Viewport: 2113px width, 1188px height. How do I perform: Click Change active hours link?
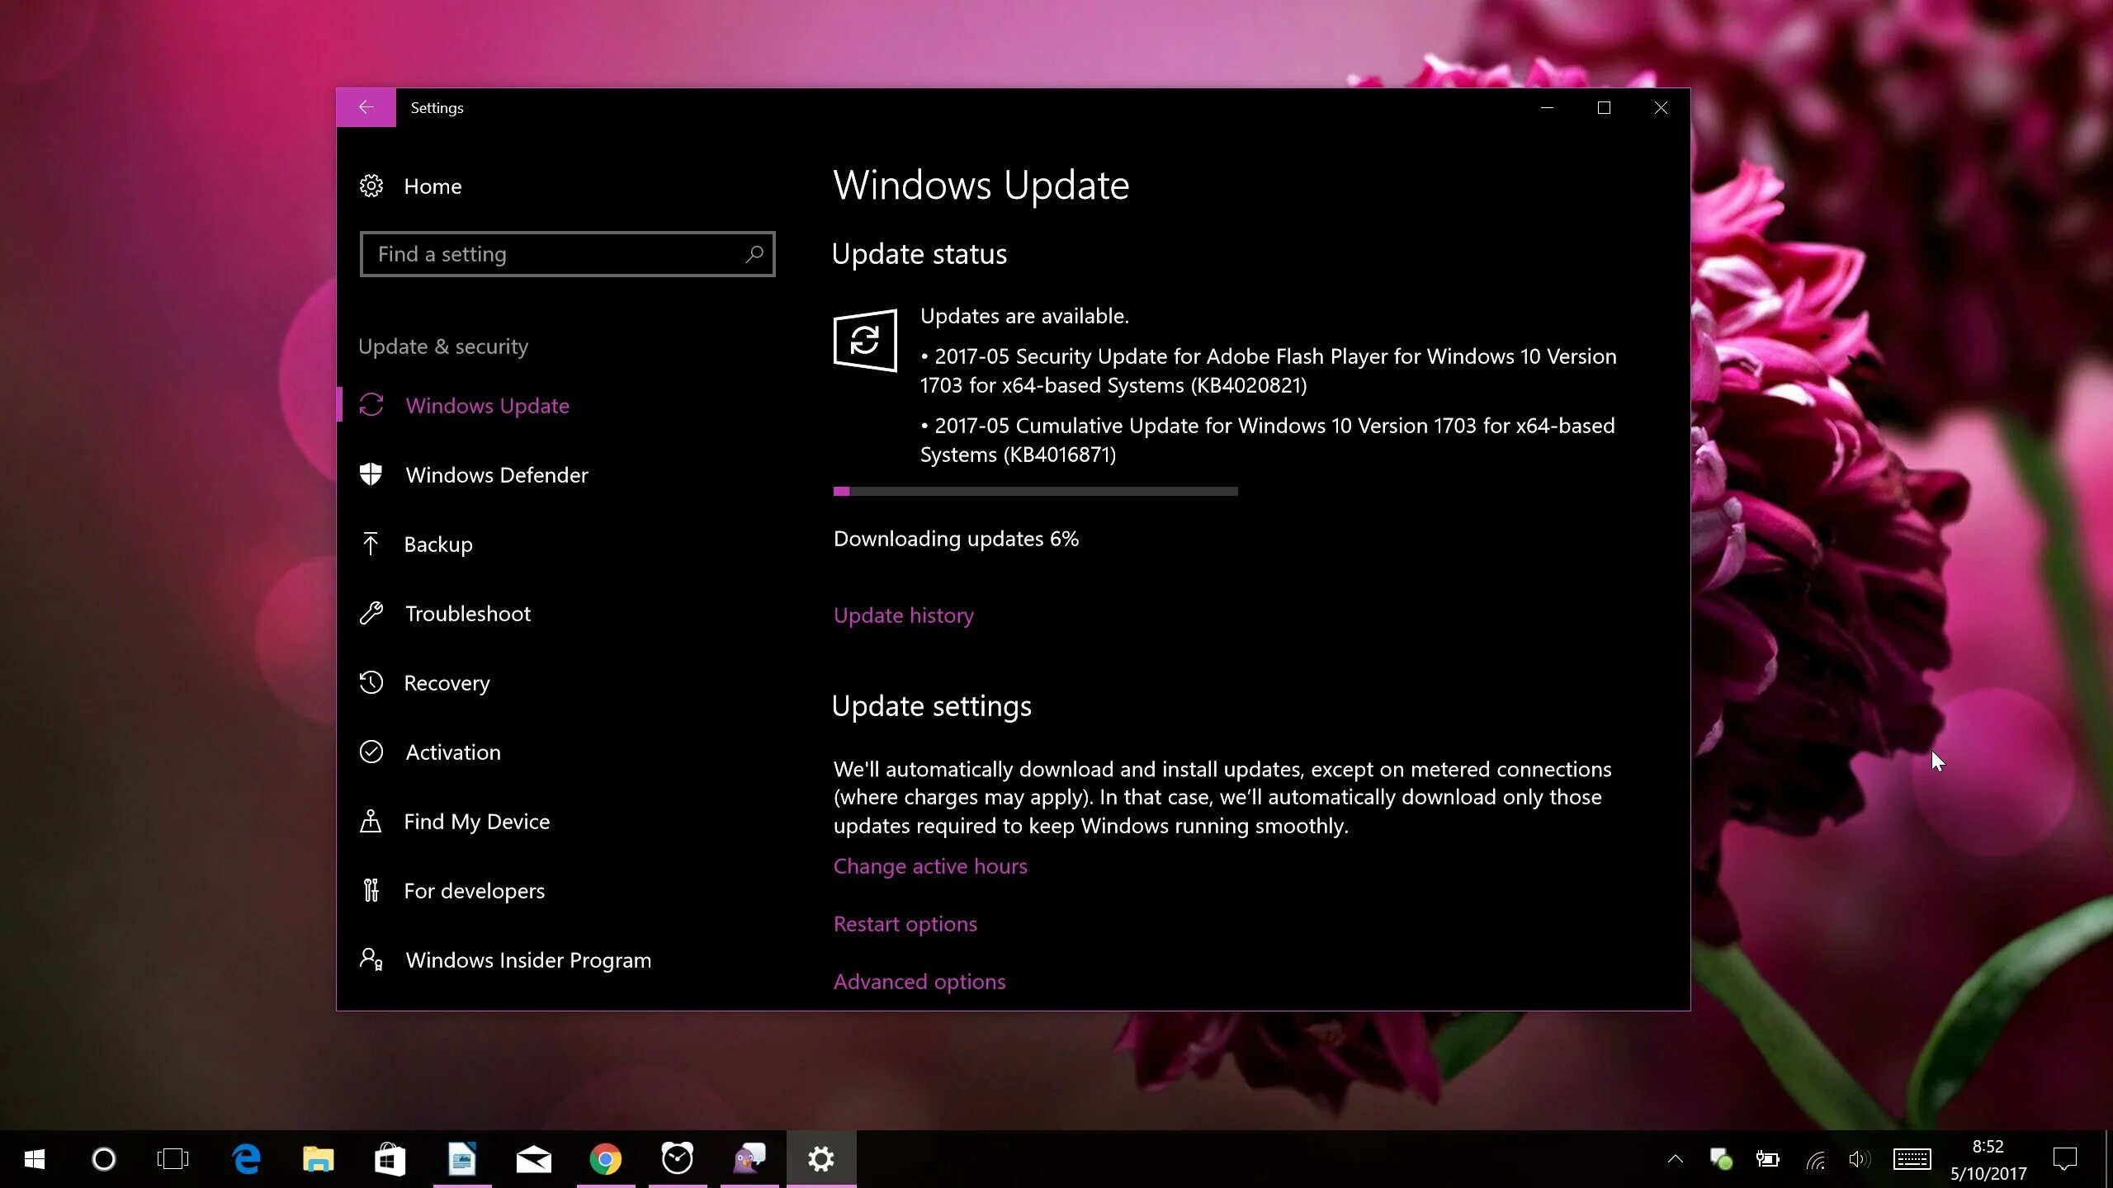(930, 865)
